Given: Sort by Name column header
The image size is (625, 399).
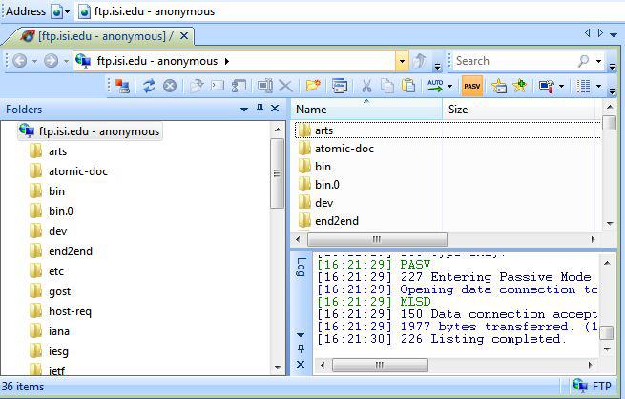Looking at the screenshot, I should point(366,110).
